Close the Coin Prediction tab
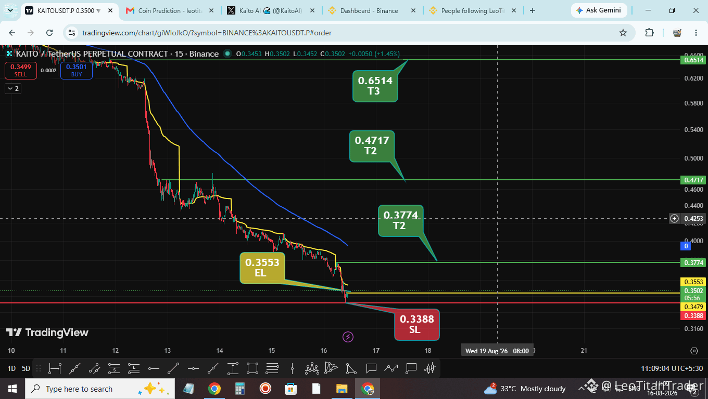This screenshot has width=708, height=399. click(211, 10)
